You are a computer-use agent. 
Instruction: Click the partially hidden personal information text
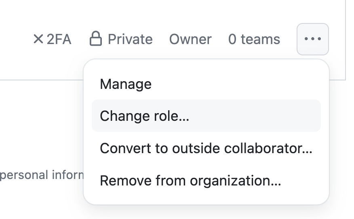coord(42,175)
